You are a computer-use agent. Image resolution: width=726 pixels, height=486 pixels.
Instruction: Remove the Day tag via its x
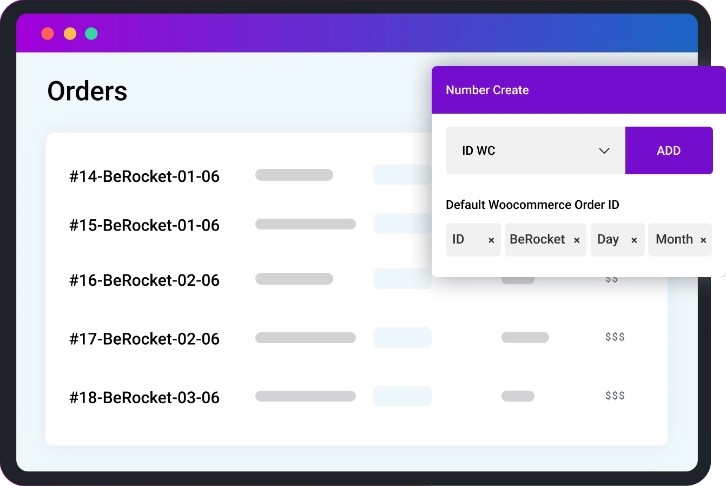pyautogui.click(x=634, y=240)
